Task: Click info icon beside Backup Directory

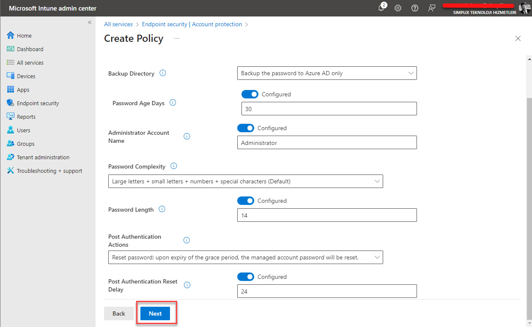Action: [163, 73]
